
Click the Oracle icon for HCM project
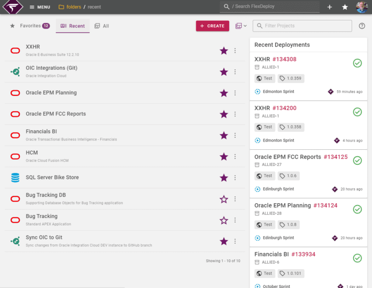tap(15, 157)
